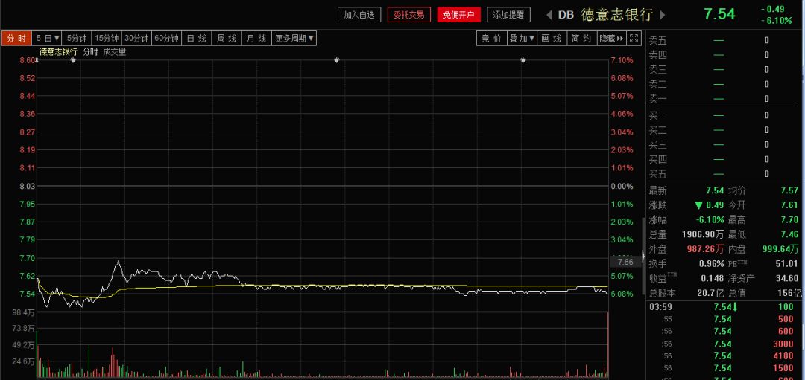Open the 5日 multi-day dropdown
This screenshot has height=380, width=805.
[48, 39]
